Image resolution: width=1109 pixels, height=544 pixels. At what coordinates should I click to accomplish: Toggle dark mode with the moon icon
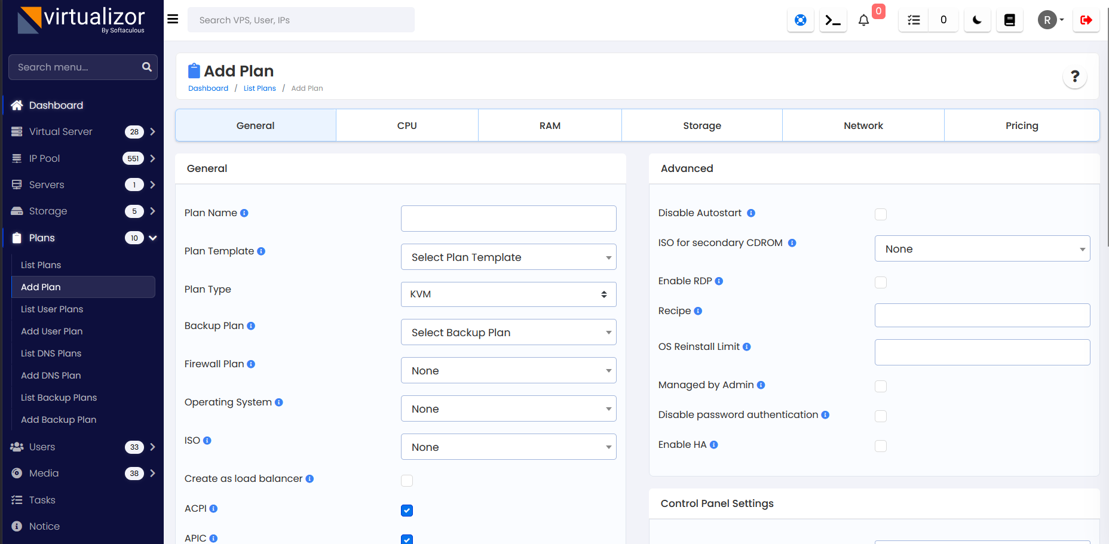[977, 20]
